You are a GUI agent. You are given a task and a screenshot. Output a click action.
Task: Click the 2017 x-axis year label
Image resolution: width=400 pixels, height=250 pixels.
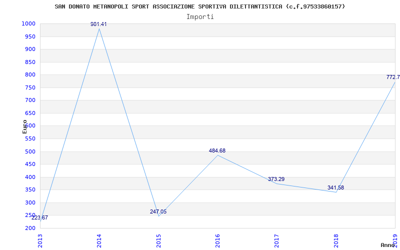pos(277,240)
